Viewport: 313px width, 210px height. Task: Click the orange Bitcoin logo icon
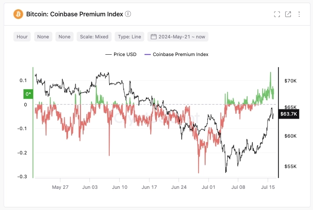point(18,14)
